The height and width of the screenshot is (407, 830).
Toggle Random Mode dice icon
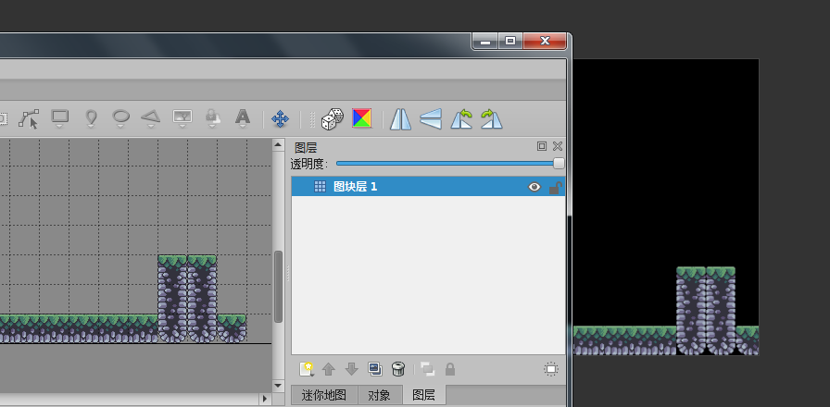coord(332,119)
